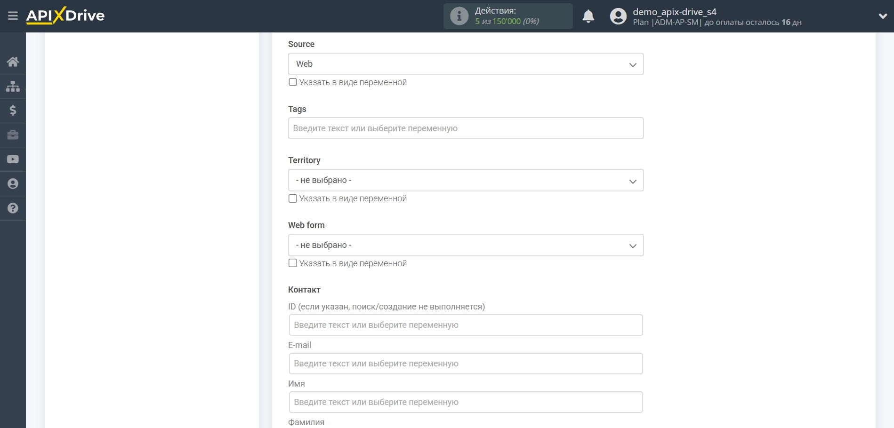894x428 pixels.
Task: Expand the Web form dropdown
Action: tap(466, 245)
